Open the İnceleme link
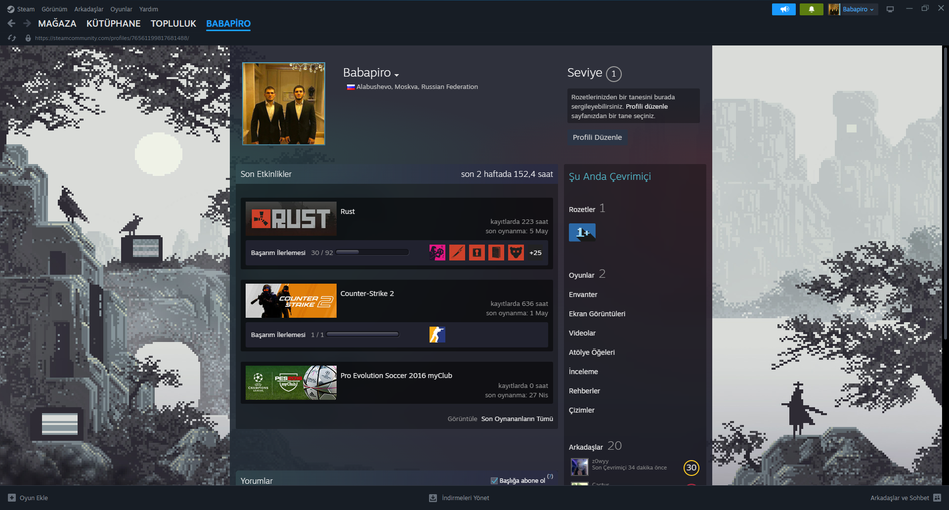949x510 pixels. tap(583, 372)
